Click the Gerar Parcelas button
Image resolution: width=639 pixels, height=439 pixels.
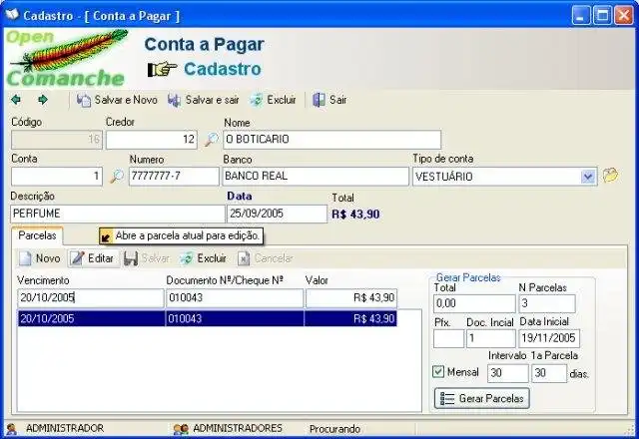(481, 398)
